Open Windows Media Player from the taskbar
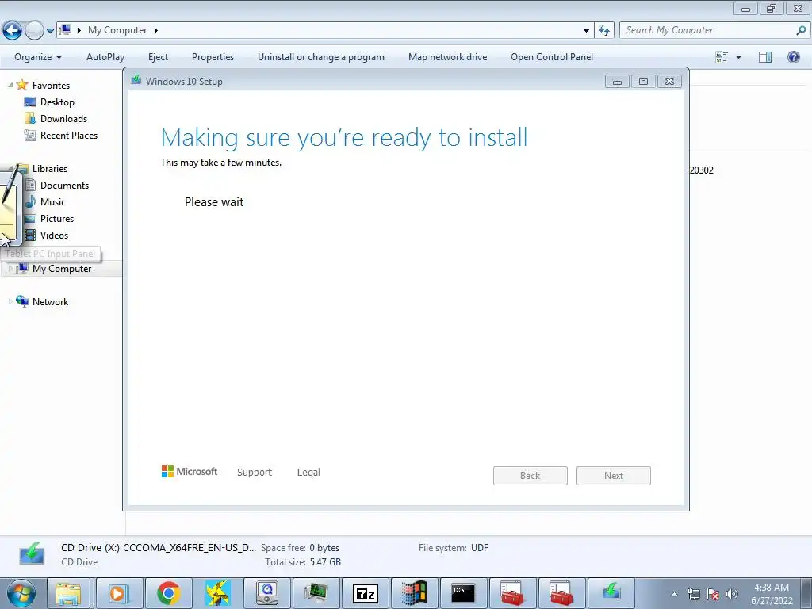 click(x=118, y=593)
